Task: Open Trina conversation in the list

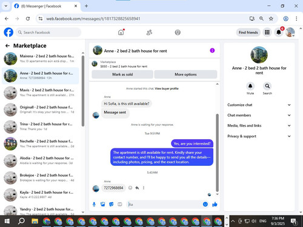Action: [x=41, y=127]
